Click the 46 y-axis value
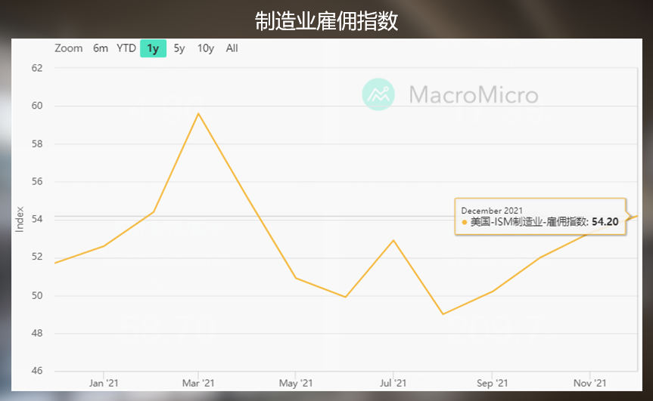 (x=37, y=370)
